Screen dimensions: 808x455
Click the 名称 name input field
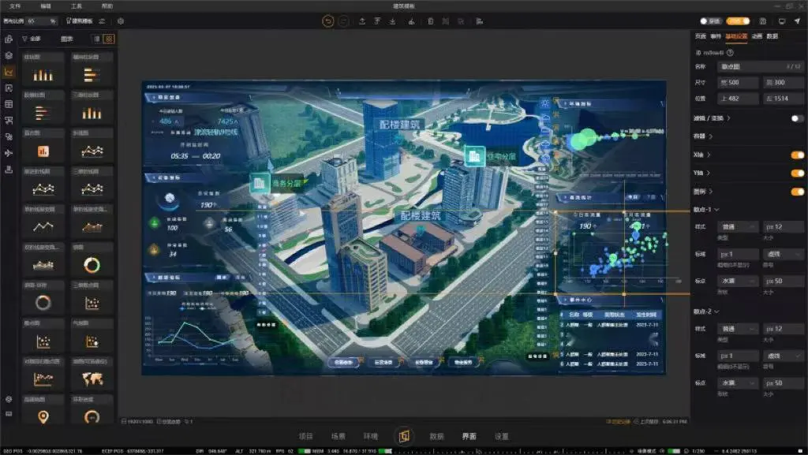[760, 66]
